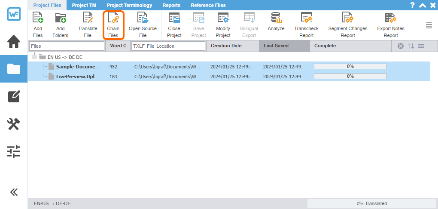Click the Add Files toolbar icon
The image size is (438, 209).
point(38,18)
